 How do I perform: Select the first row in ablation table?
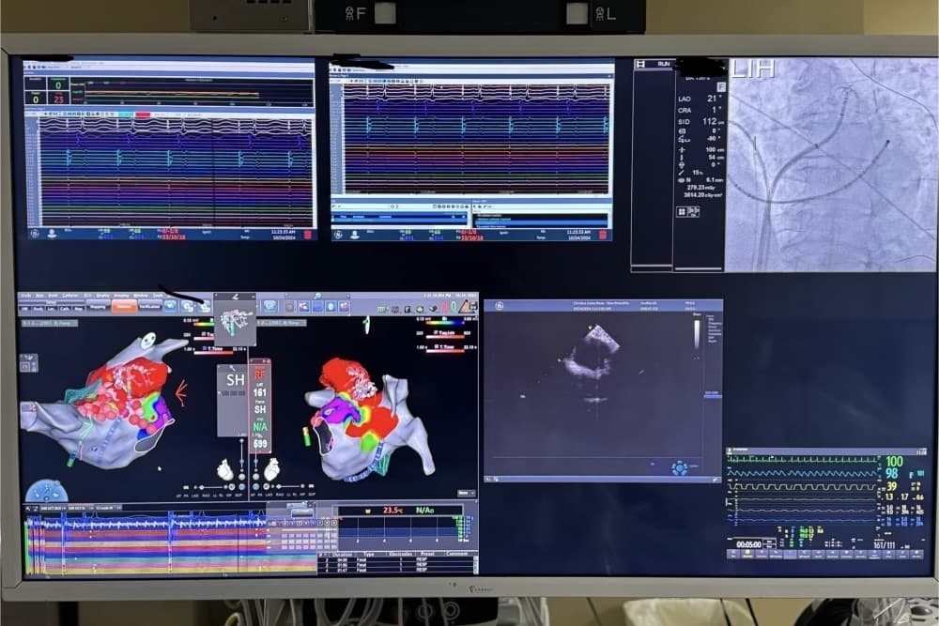click(395, 559)
